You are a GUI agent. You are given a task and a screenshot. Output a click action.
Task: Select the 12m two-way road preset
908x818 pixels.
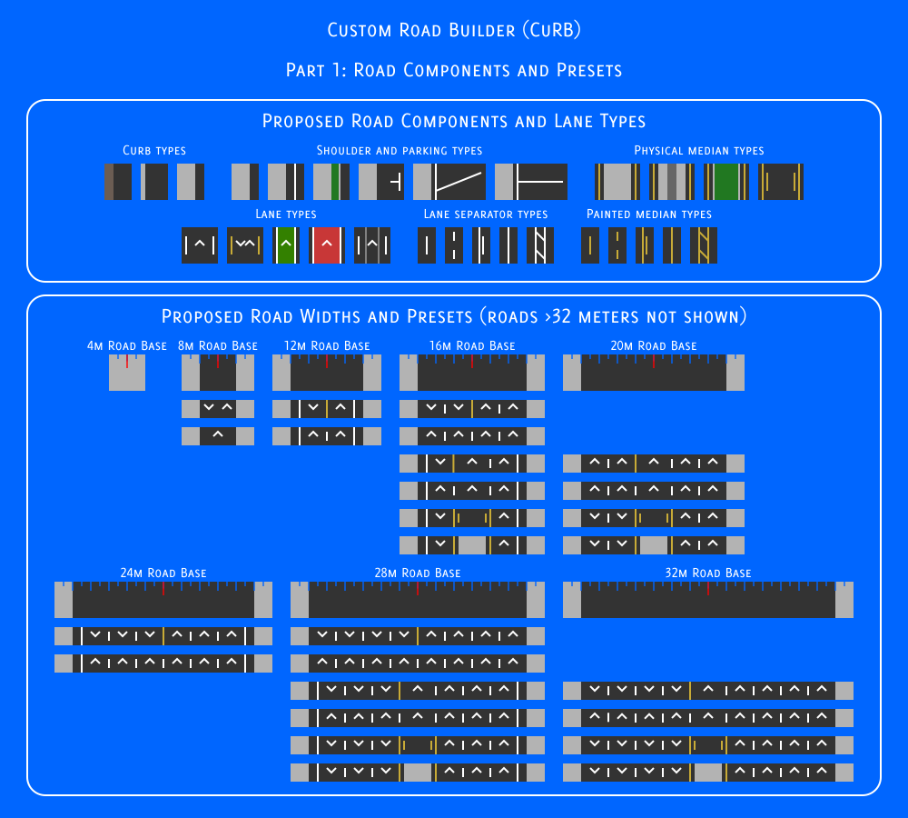[327, 409]
